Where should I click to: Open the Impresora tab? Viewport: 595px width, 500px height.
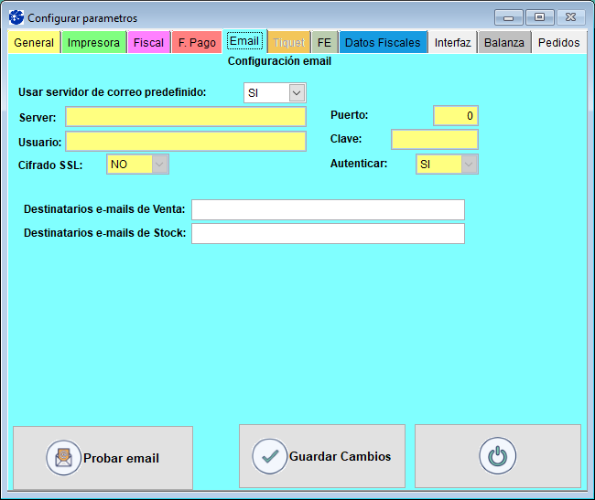pos(93,42)
